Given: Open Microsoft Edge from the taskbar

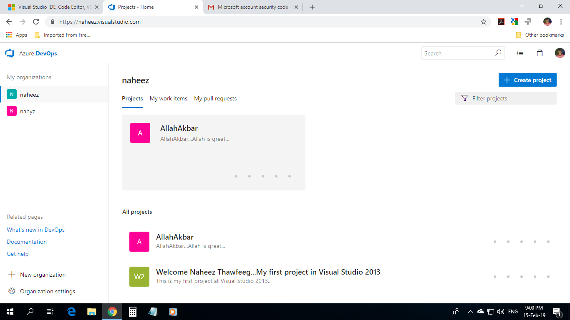Looking at the screenshot, I should (x=72, y=312).
